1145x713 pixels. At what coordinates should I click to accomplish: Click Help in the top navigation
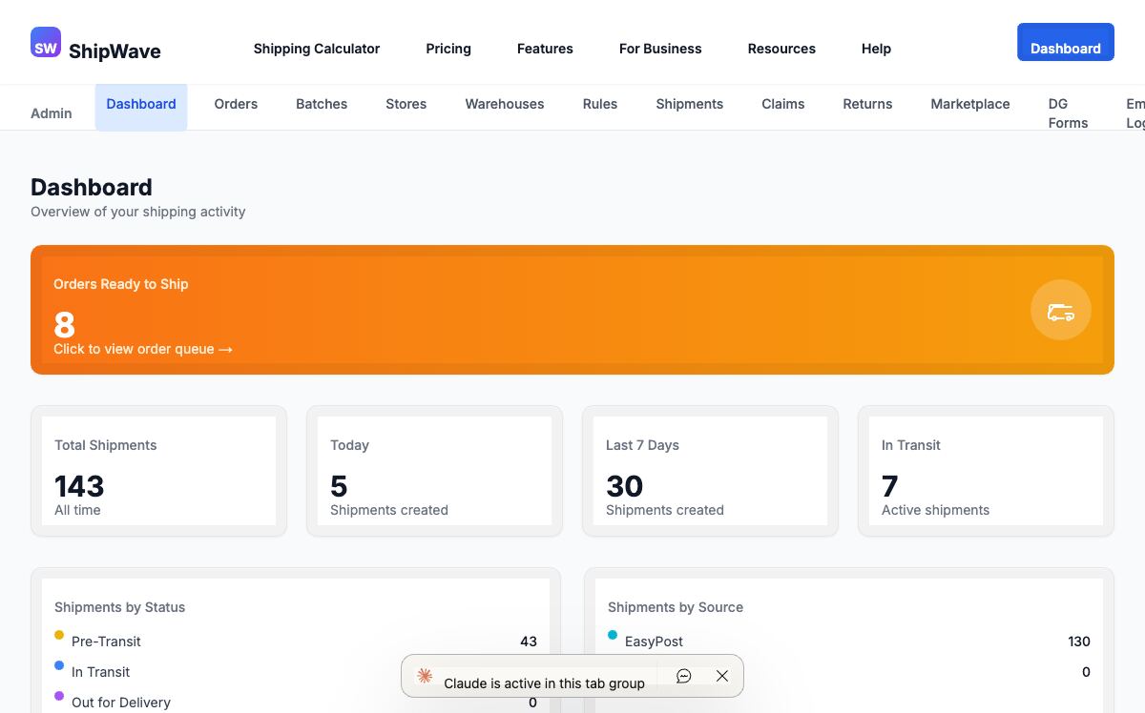[876, 49]
